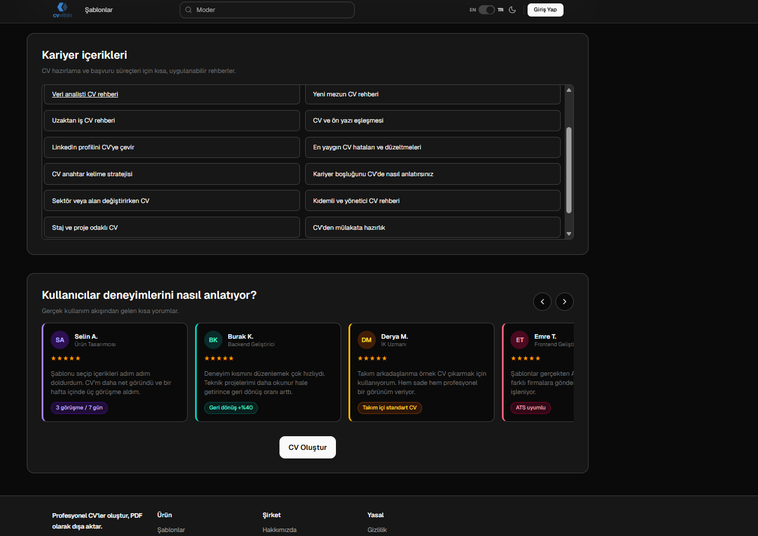Image resolution: width=758 pixels, height=536 pixels.
Task: Open footer Hakkımızda link
Action: 279,530
